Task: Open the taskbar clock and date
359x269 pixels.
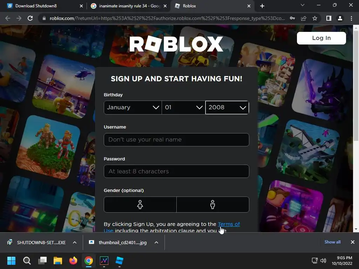Action: (x=342, y=261)
